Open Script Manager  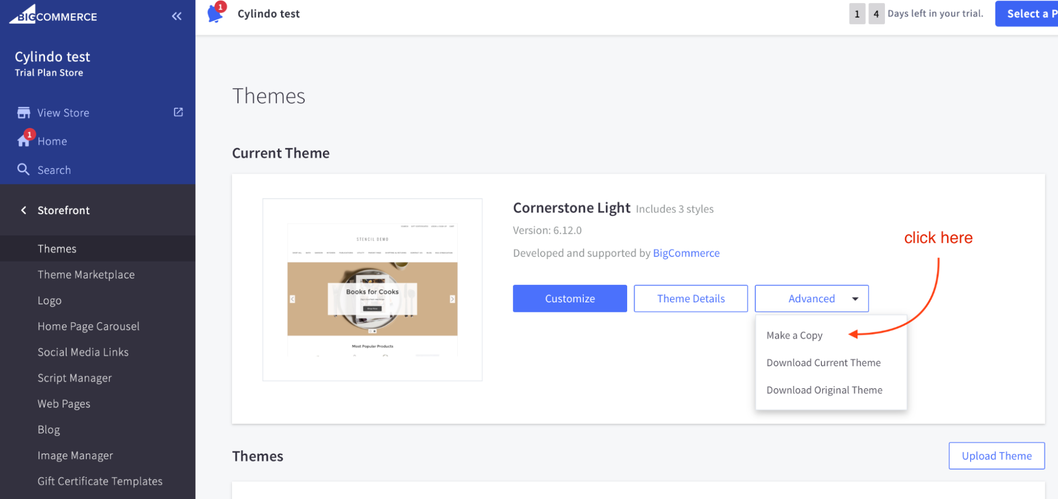tap(75, 378)
